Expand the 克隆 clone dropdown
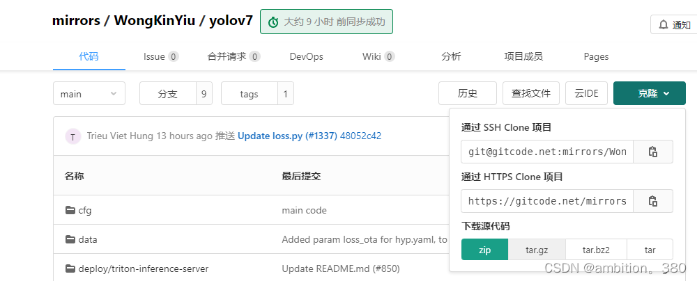Viewport: 697px width, 281px height. (x=650, y=93)
